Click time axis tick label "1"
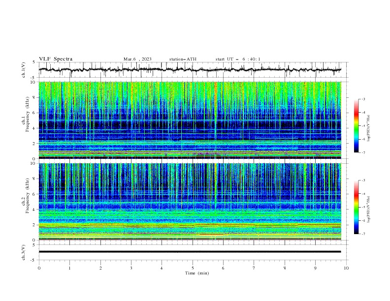 [69, 268]
